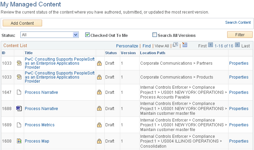
Task: Sort by Location Path column header
Action: [152, 53]
